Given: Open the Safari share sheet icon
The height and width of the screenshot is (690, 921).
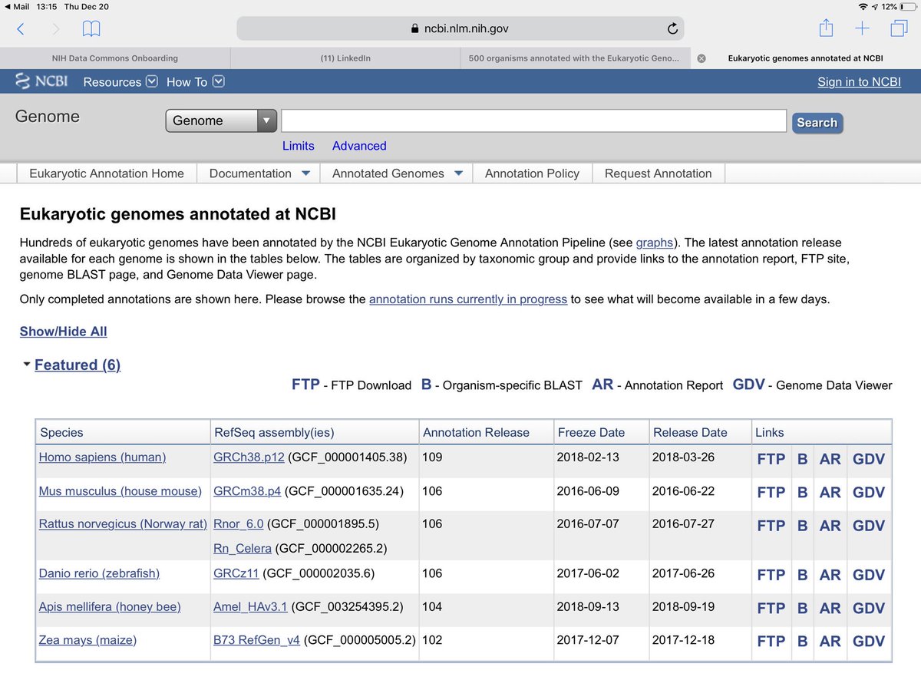Looking at the screenshot, I should click(826, 28).
